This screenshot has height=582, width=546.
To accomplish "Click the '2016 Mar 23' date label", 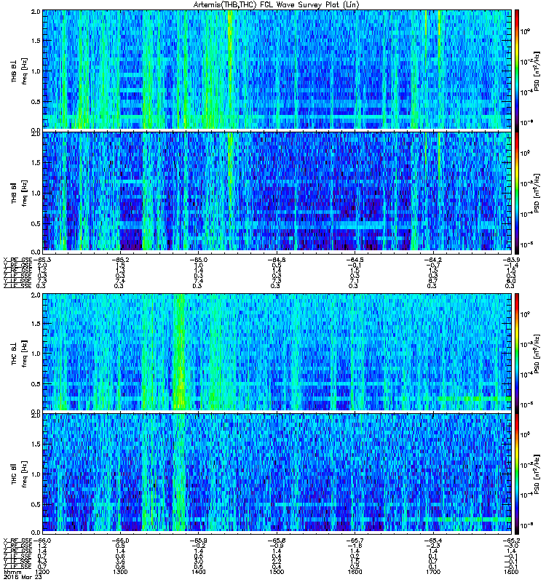I will [x=23, y=577].
